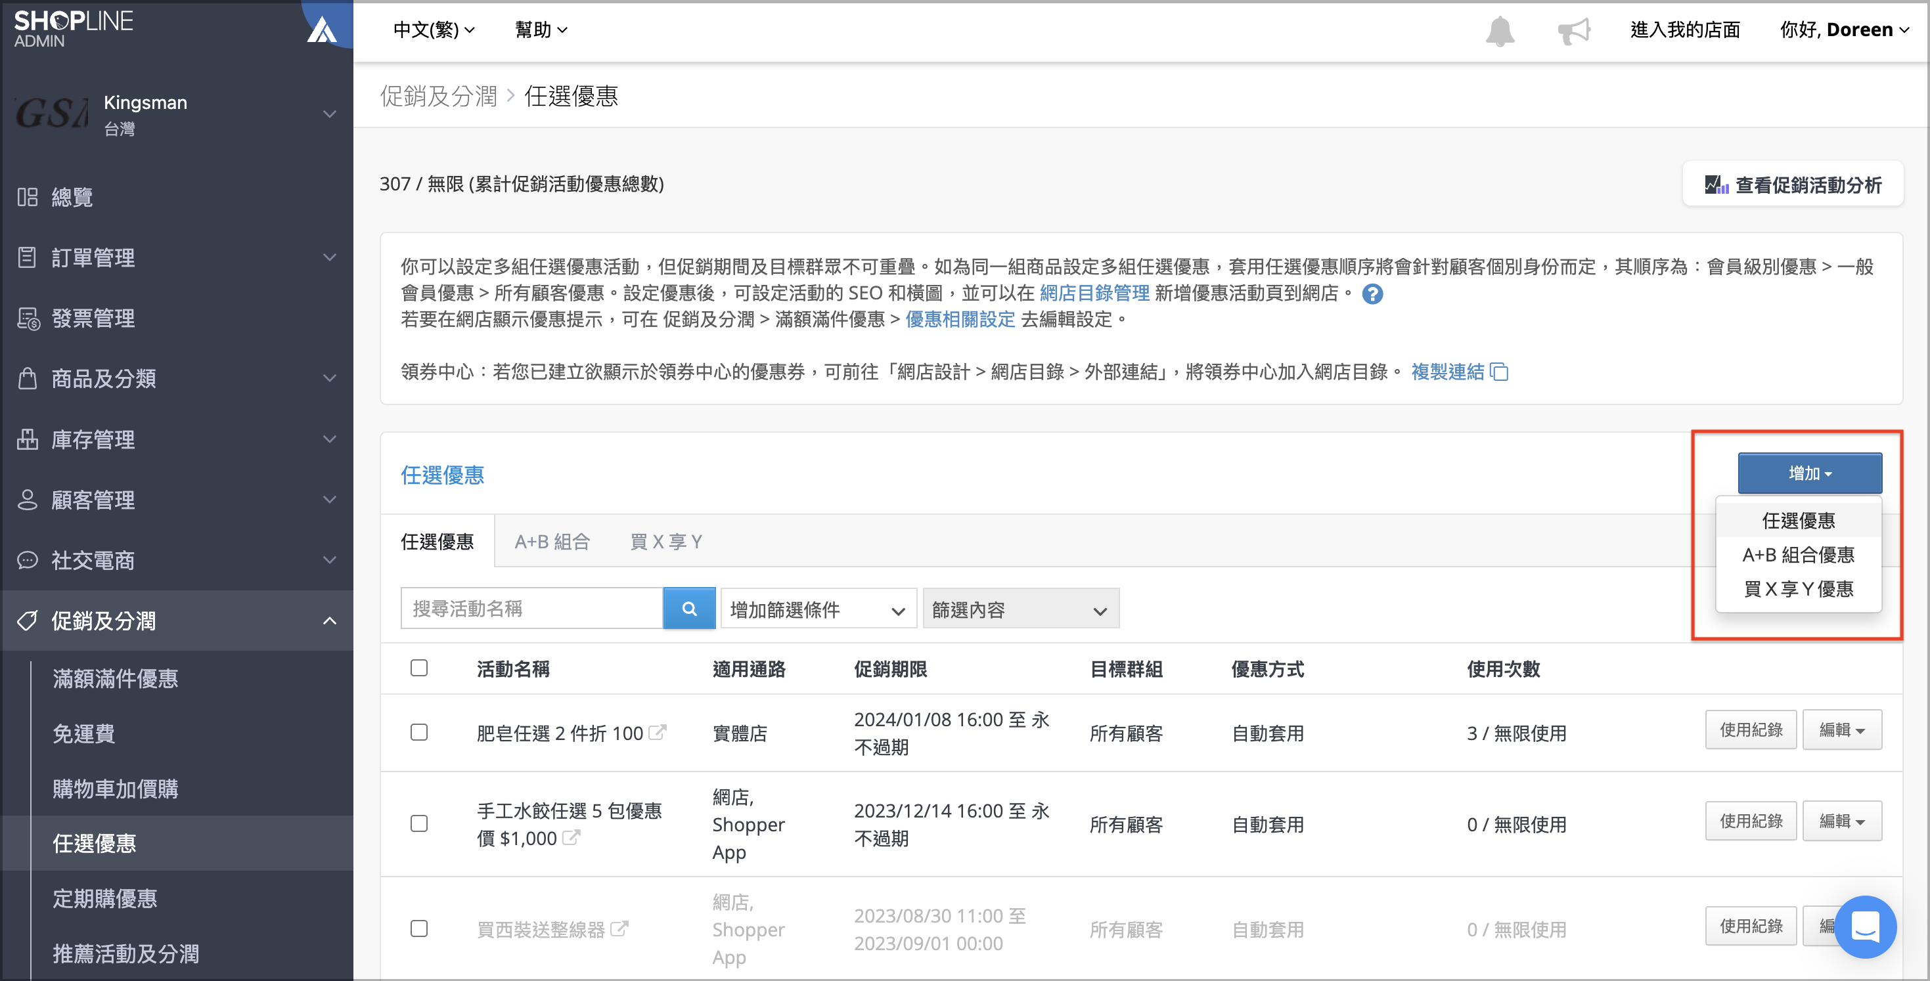Toggle the select-all checkbox in table header

pyautogui.click(x=420, y=668)
